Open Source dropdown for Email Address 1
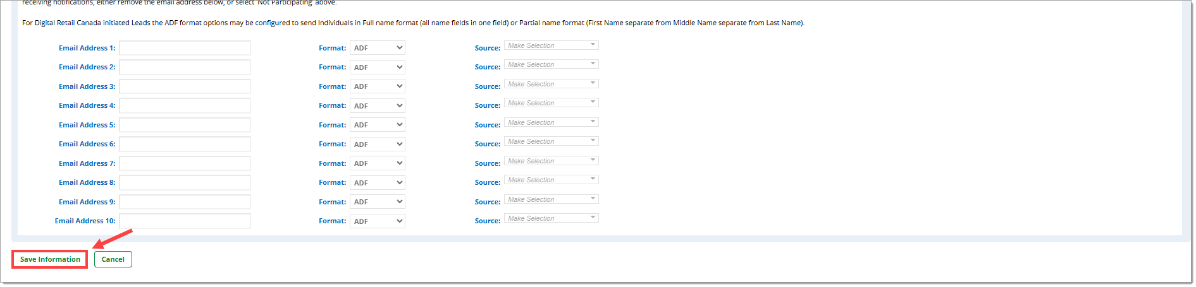Image resolution: width=1196 pixels, height=287 pixels. (x=551, y=45)
